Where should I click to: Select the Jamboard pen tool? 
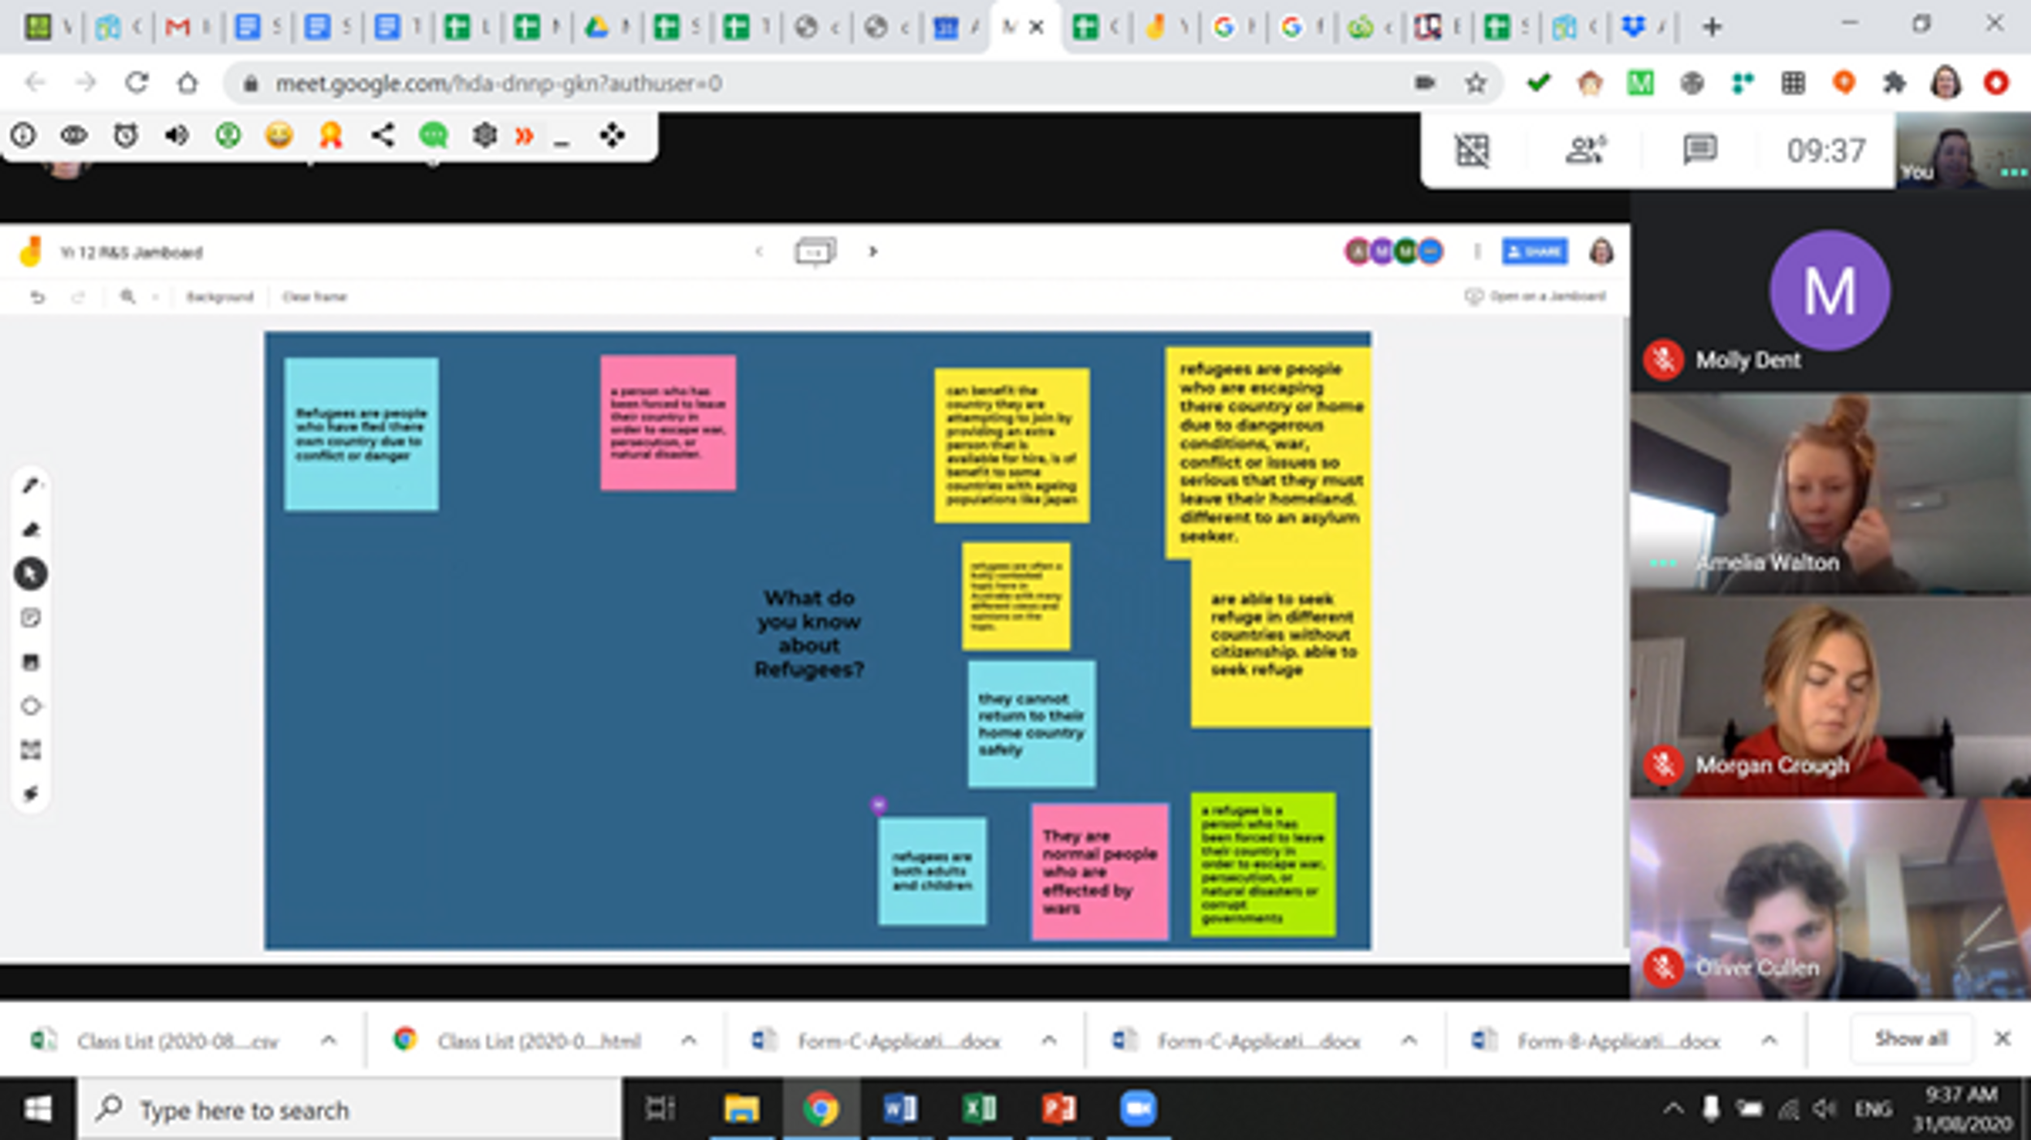click(x=31, y=486)
